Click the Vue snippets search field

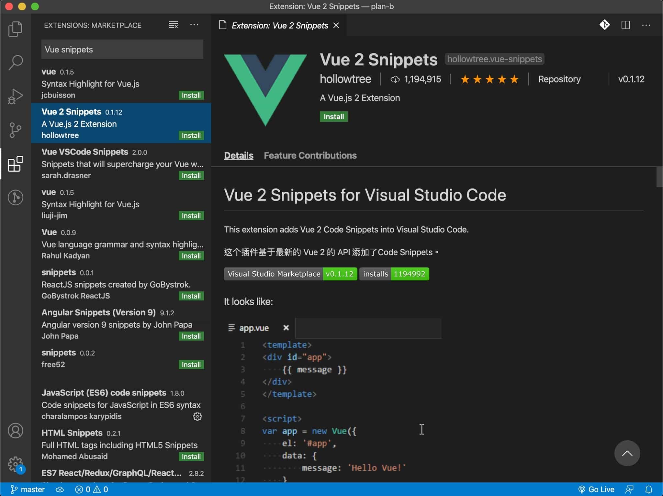(x=122, y=50)
